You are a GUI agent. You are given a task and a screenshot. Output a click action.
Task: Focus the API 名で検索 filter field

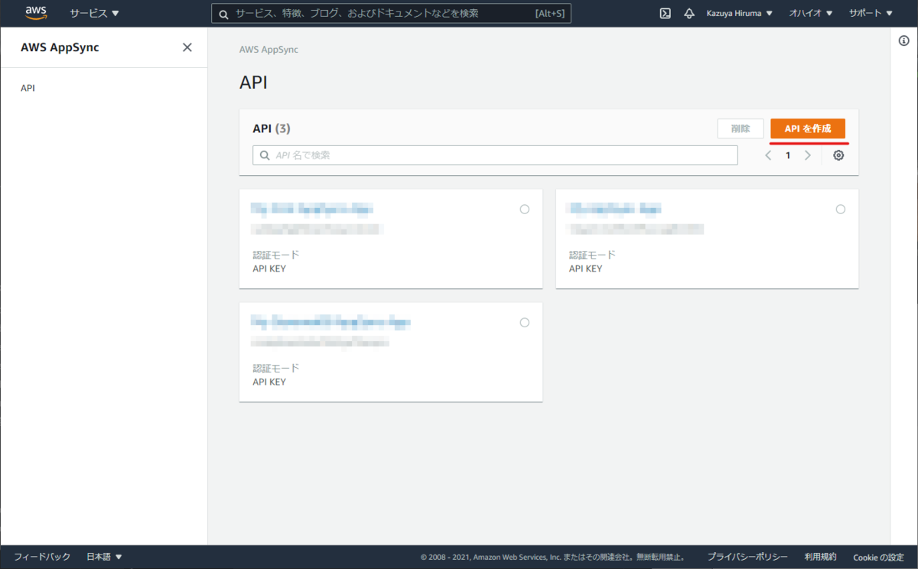click(495, 155)
